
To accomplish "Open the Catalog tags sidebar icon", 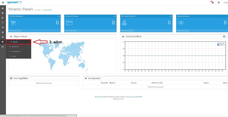I will coord(3,13).
